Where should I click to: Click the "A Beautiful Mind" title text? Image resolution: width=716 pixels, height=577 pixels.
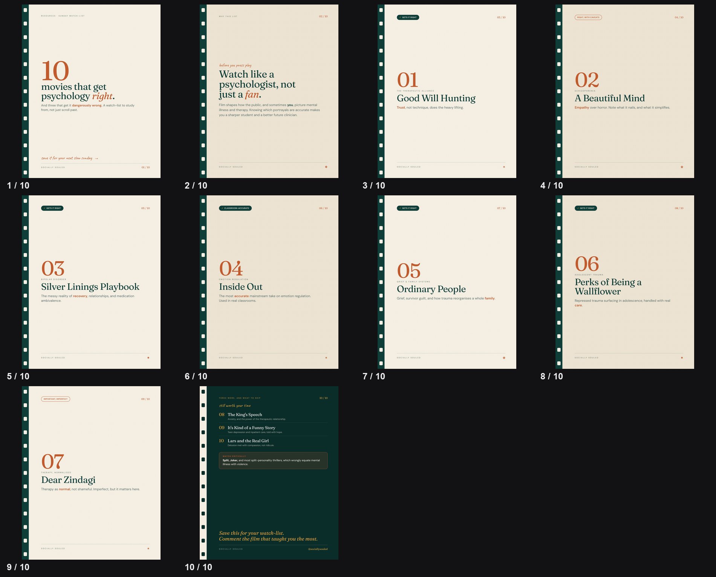click(610, 98)
